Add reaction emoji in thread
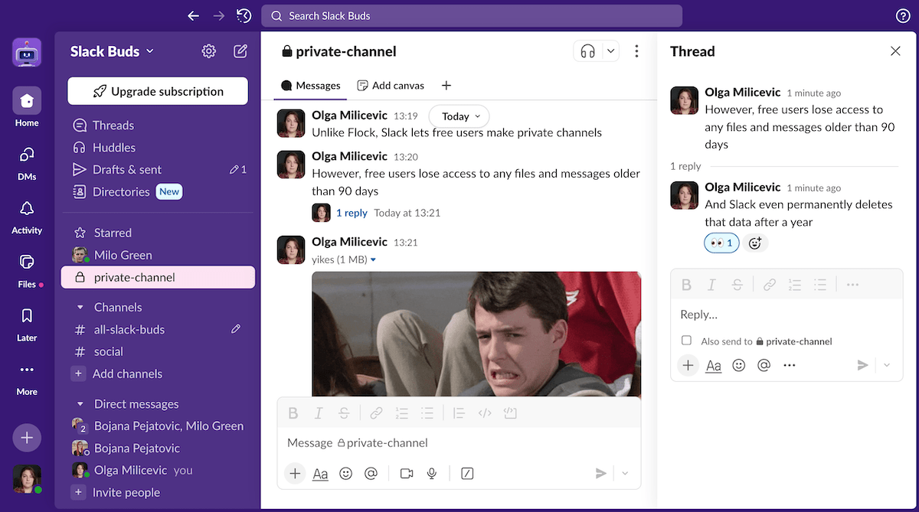 click(x=755, y=243)
